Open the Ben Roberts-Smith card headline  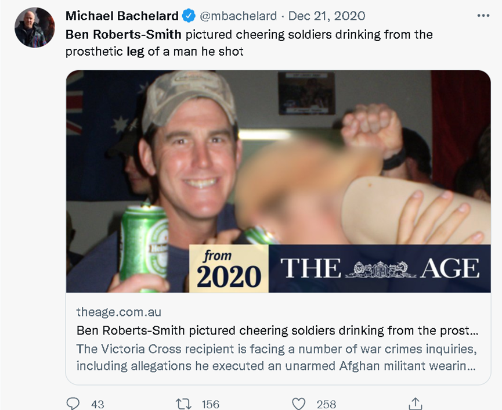coord(277,330)
